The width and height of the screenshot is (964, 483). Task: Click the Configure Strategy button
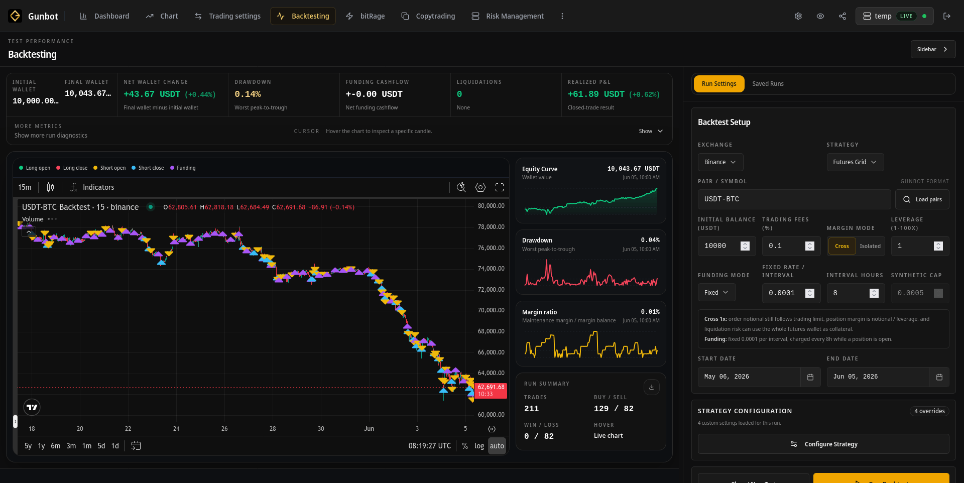coord(823,444)
